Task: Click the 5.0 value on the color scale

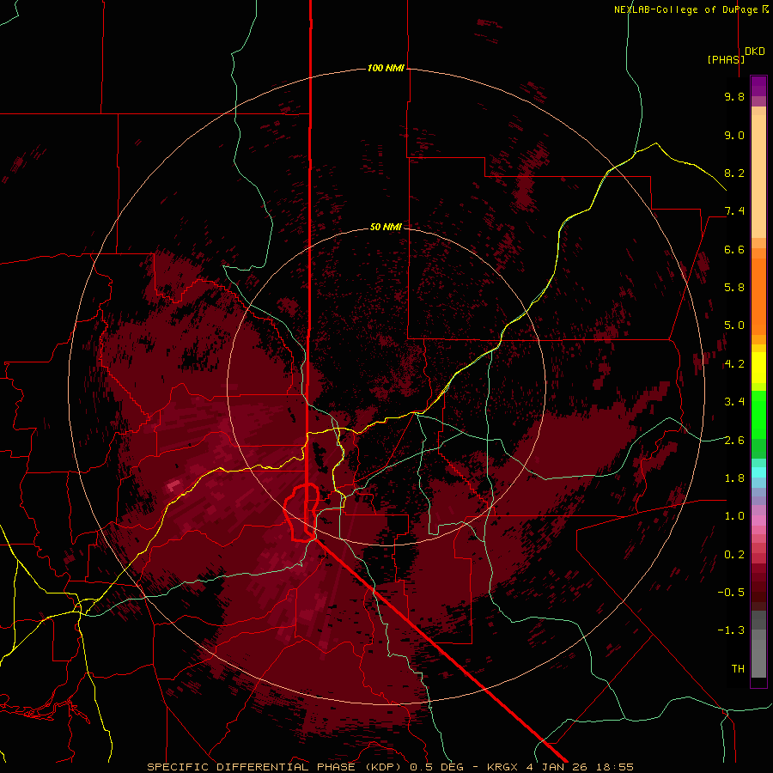Action: click(x=734, y=326)
